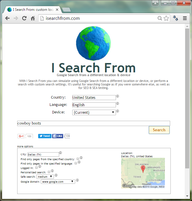Enable find only pages from specified country
This screenshot has height=201, width=192.
click(78, 159)
